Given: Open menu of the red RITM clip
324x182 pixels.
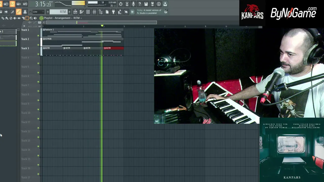Looking at the screenshot, I should [105, 48].
